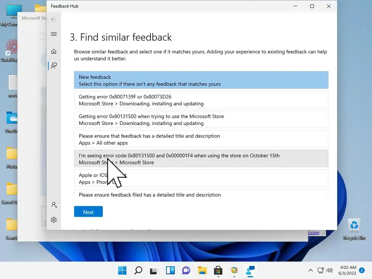The image size is (372, 279).
Task: Select the My Computer desktop icon
Action: tap(9, 15)
